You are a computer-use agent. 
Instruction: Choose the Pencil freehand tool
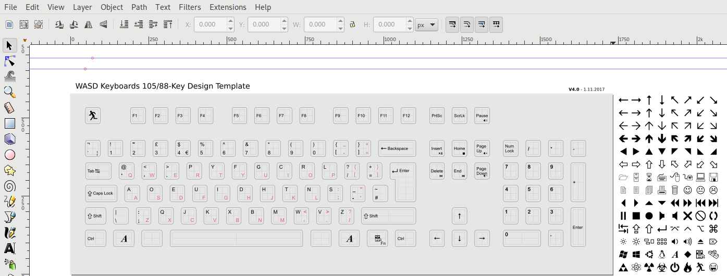pyautogui.click(x=9, y=202)
